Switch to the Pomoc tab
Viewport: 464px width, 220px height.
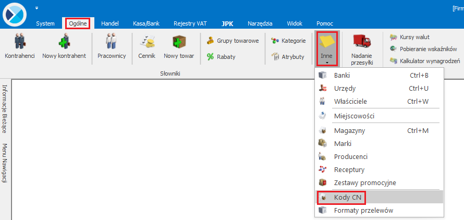[x=325, y=23]
